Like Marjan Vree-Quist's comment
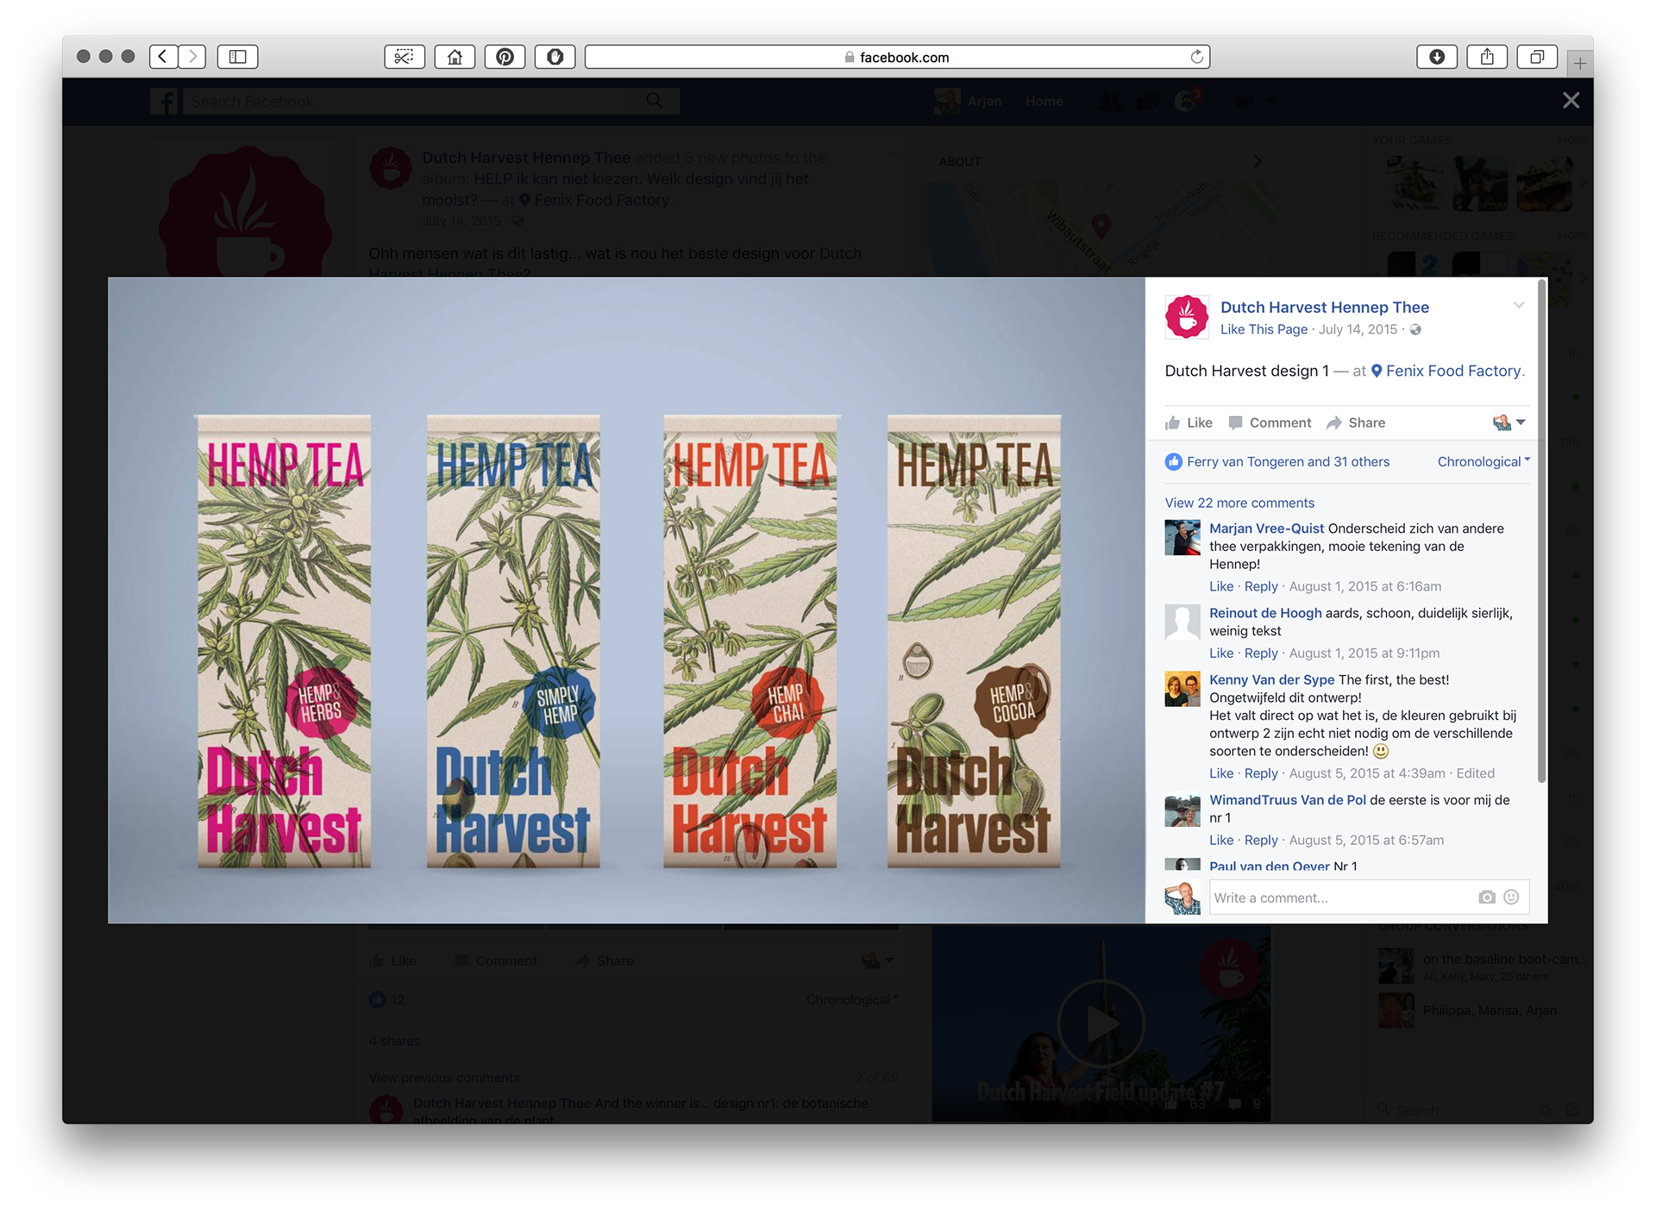 pos(1221,586)
